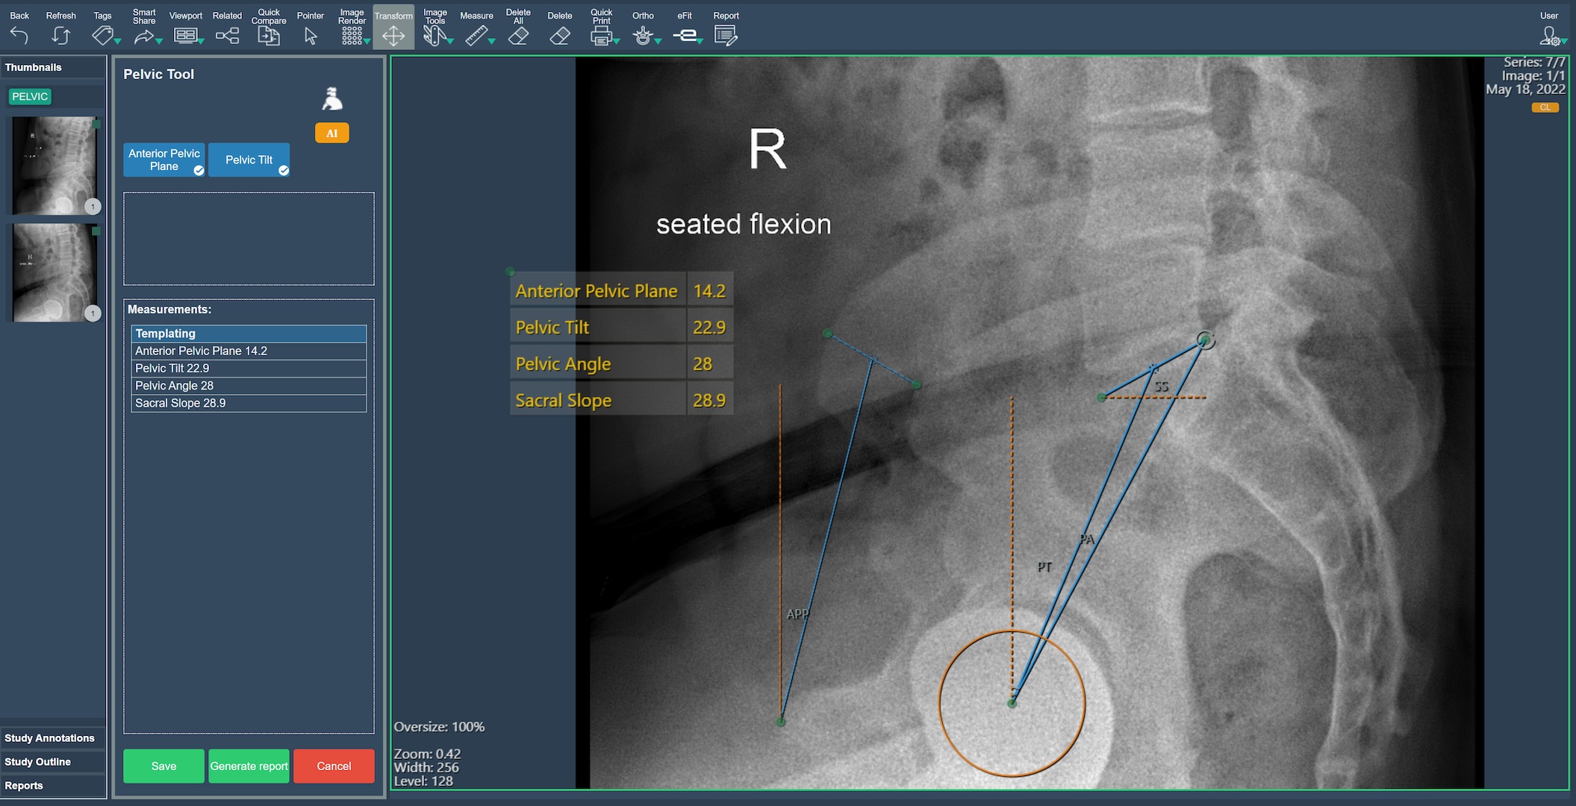Screen dimensions: 1576x806
Task: Select the second pelvic X-ray thumbnail
Action: pyautogui.click(x=54, y=273)
